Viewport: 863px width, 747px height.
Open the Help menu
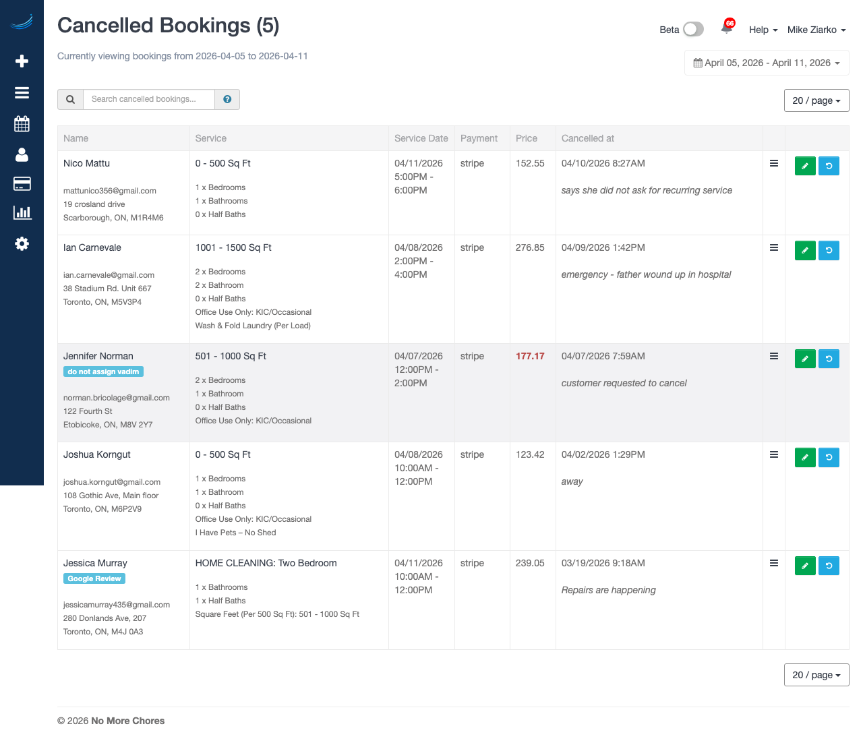pyautogui.click(x=763, y=30)
